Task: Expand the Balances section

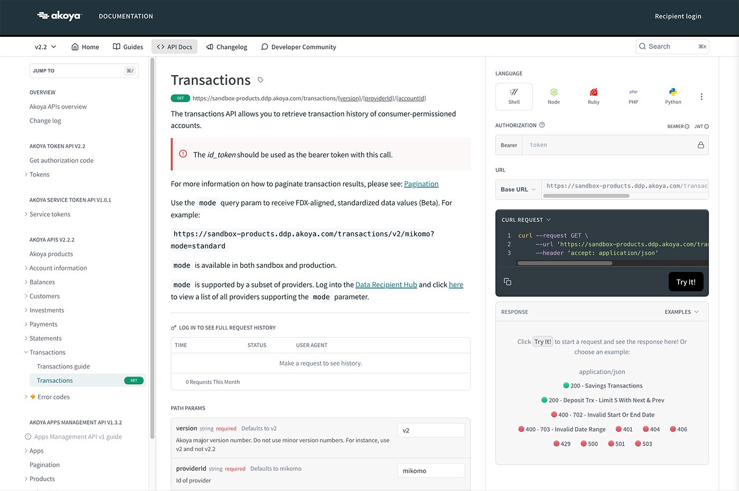Action: click(26, 282)
